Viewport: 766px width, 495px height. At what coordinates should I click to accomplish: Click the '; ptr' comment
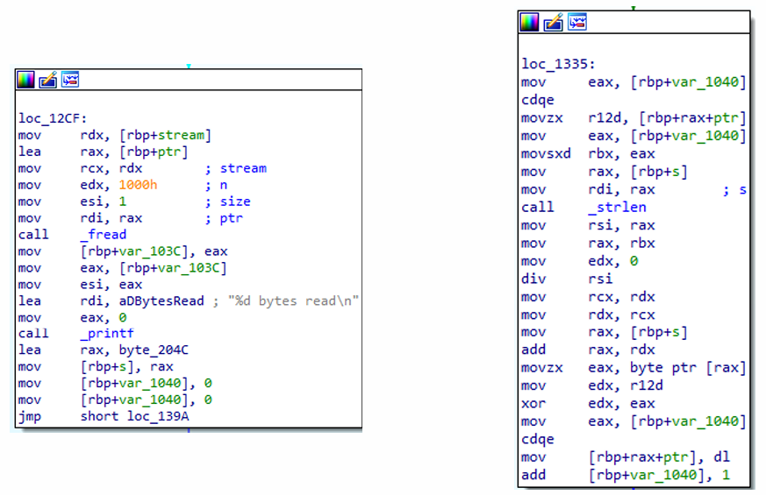click(x=224, y=218)
